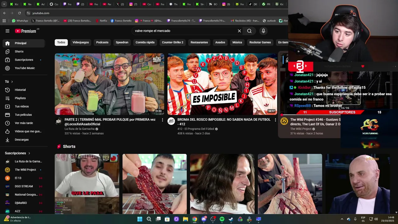
Task: Reload the page in Chrome
Action: 19,13
